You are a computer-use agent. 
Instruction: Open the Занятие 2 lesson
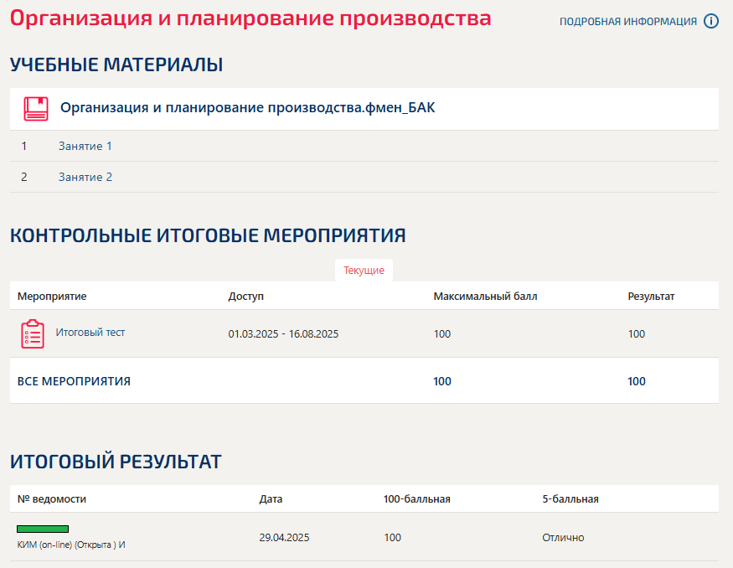(x=85, y=177)
